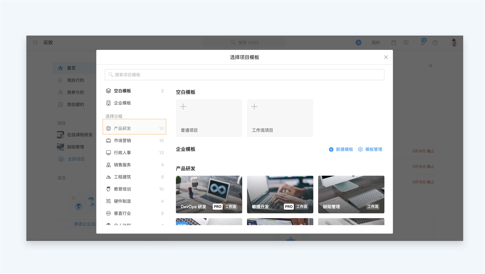Create a blank 普通项目
Screen dimensions: 485x274
[x=209, y=118]
